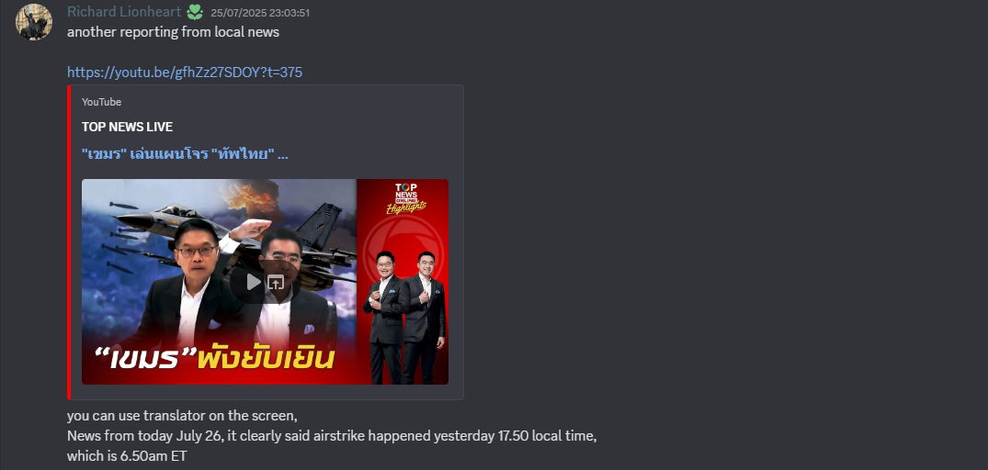
Task: Click the yellow Thai headline on thumbnail
Action: [x=266, y=361]
